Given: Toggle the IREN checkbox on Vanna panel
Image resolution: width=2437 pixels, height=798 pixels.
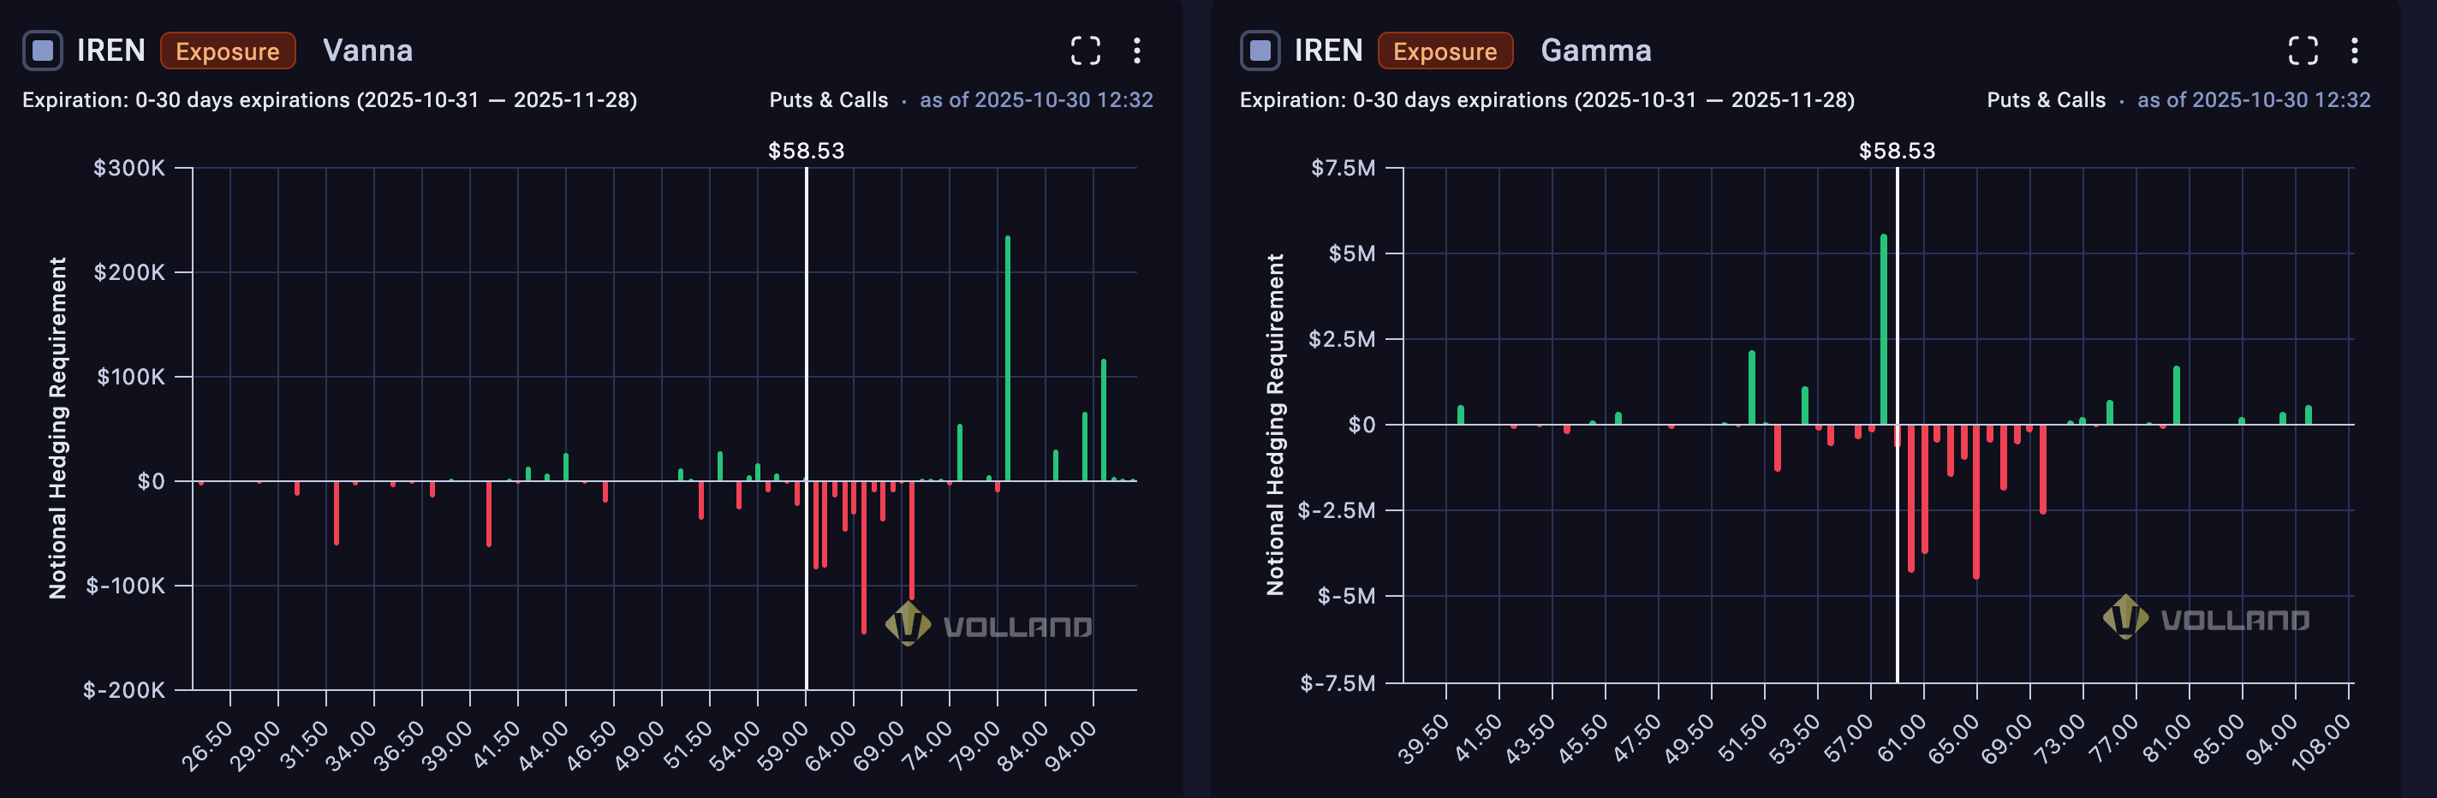Looking at the screenshot, I should [43, 51].
